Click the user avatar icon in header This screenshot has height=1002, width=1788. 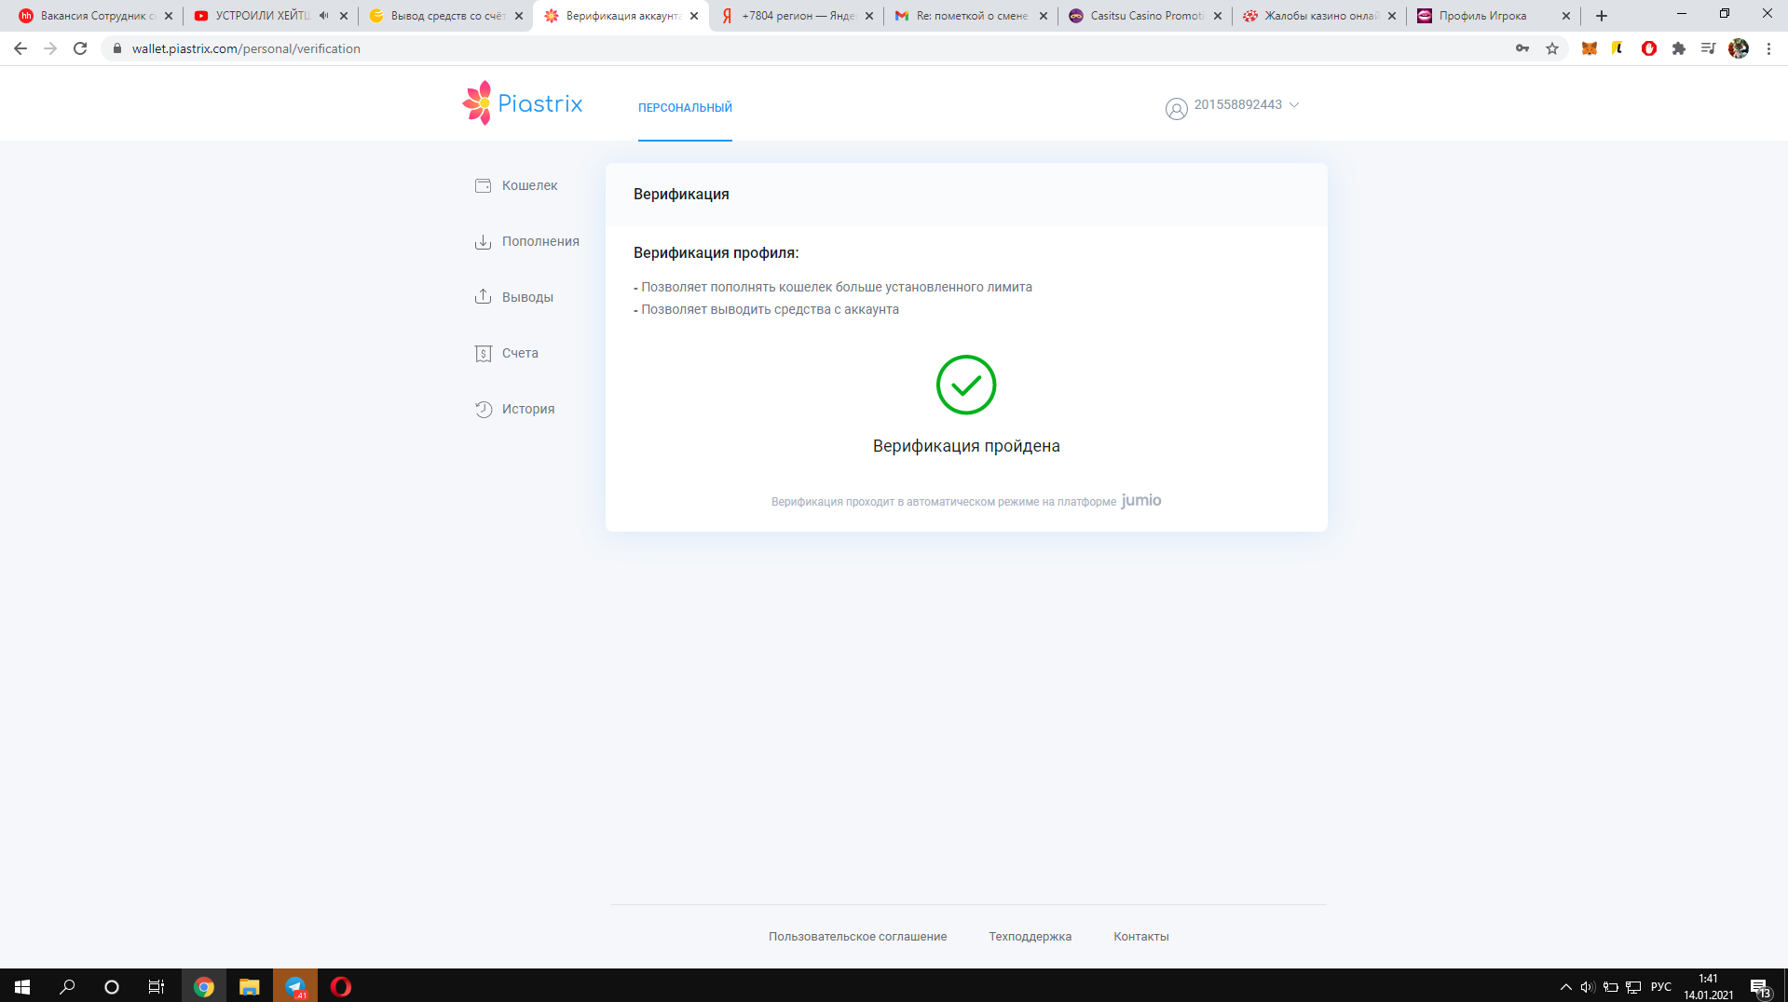point(1176,109)
